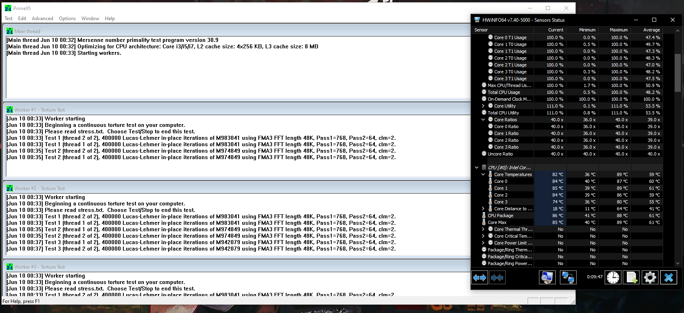Click the 86 °C current CPU Package value
This screenshot has height=313, width=684.
click(x=558, y=216)
